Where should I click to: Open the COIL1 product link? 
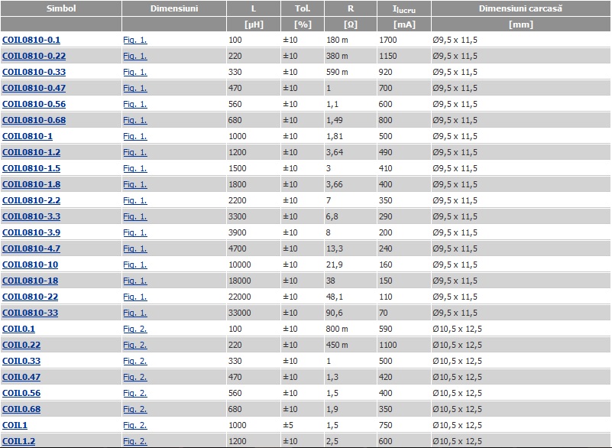coord(14,425)
